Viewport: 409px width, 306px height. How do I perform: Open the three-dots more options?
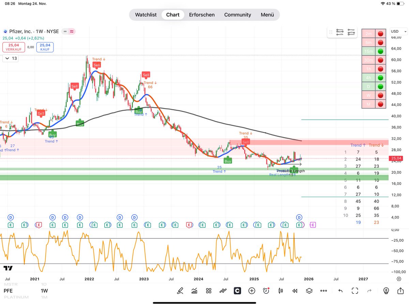(324, 291)
